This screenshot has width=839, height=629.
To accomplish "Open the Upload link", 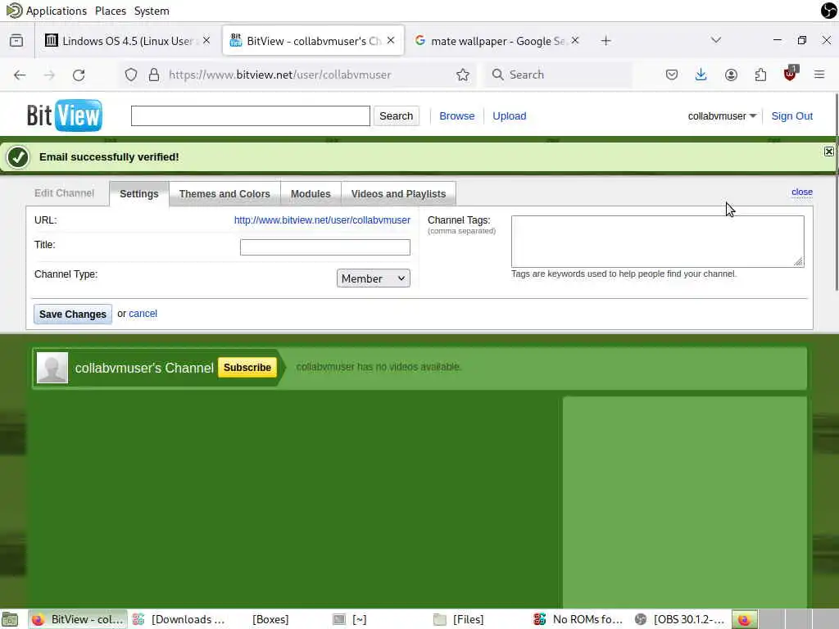I will coord(510,116).
